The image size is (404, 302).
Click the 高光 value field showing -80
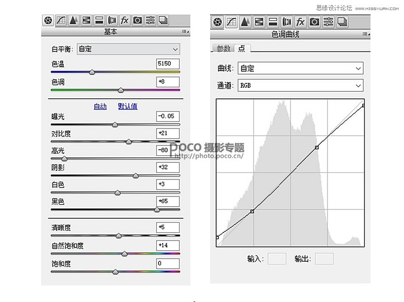pos(168,150)
